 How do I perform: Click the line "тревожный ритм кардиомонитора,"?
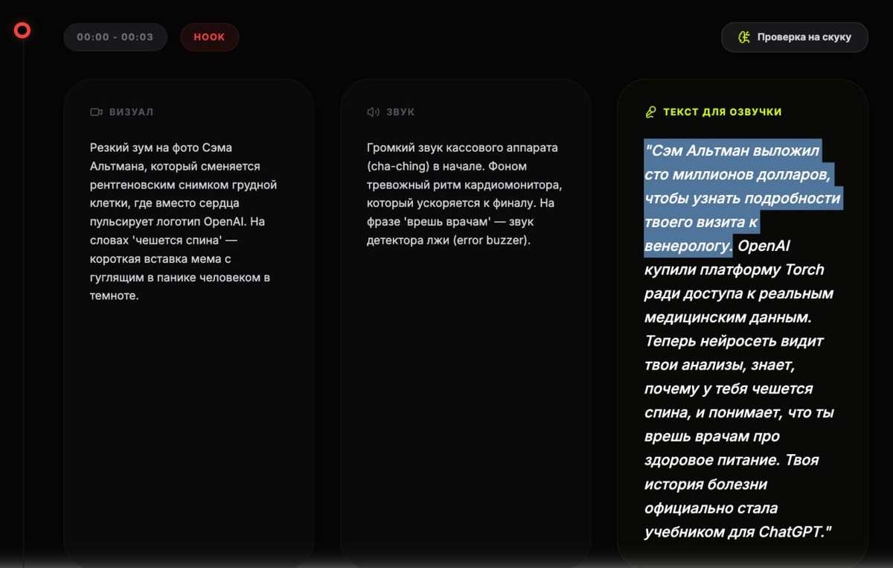click(464, 184)
